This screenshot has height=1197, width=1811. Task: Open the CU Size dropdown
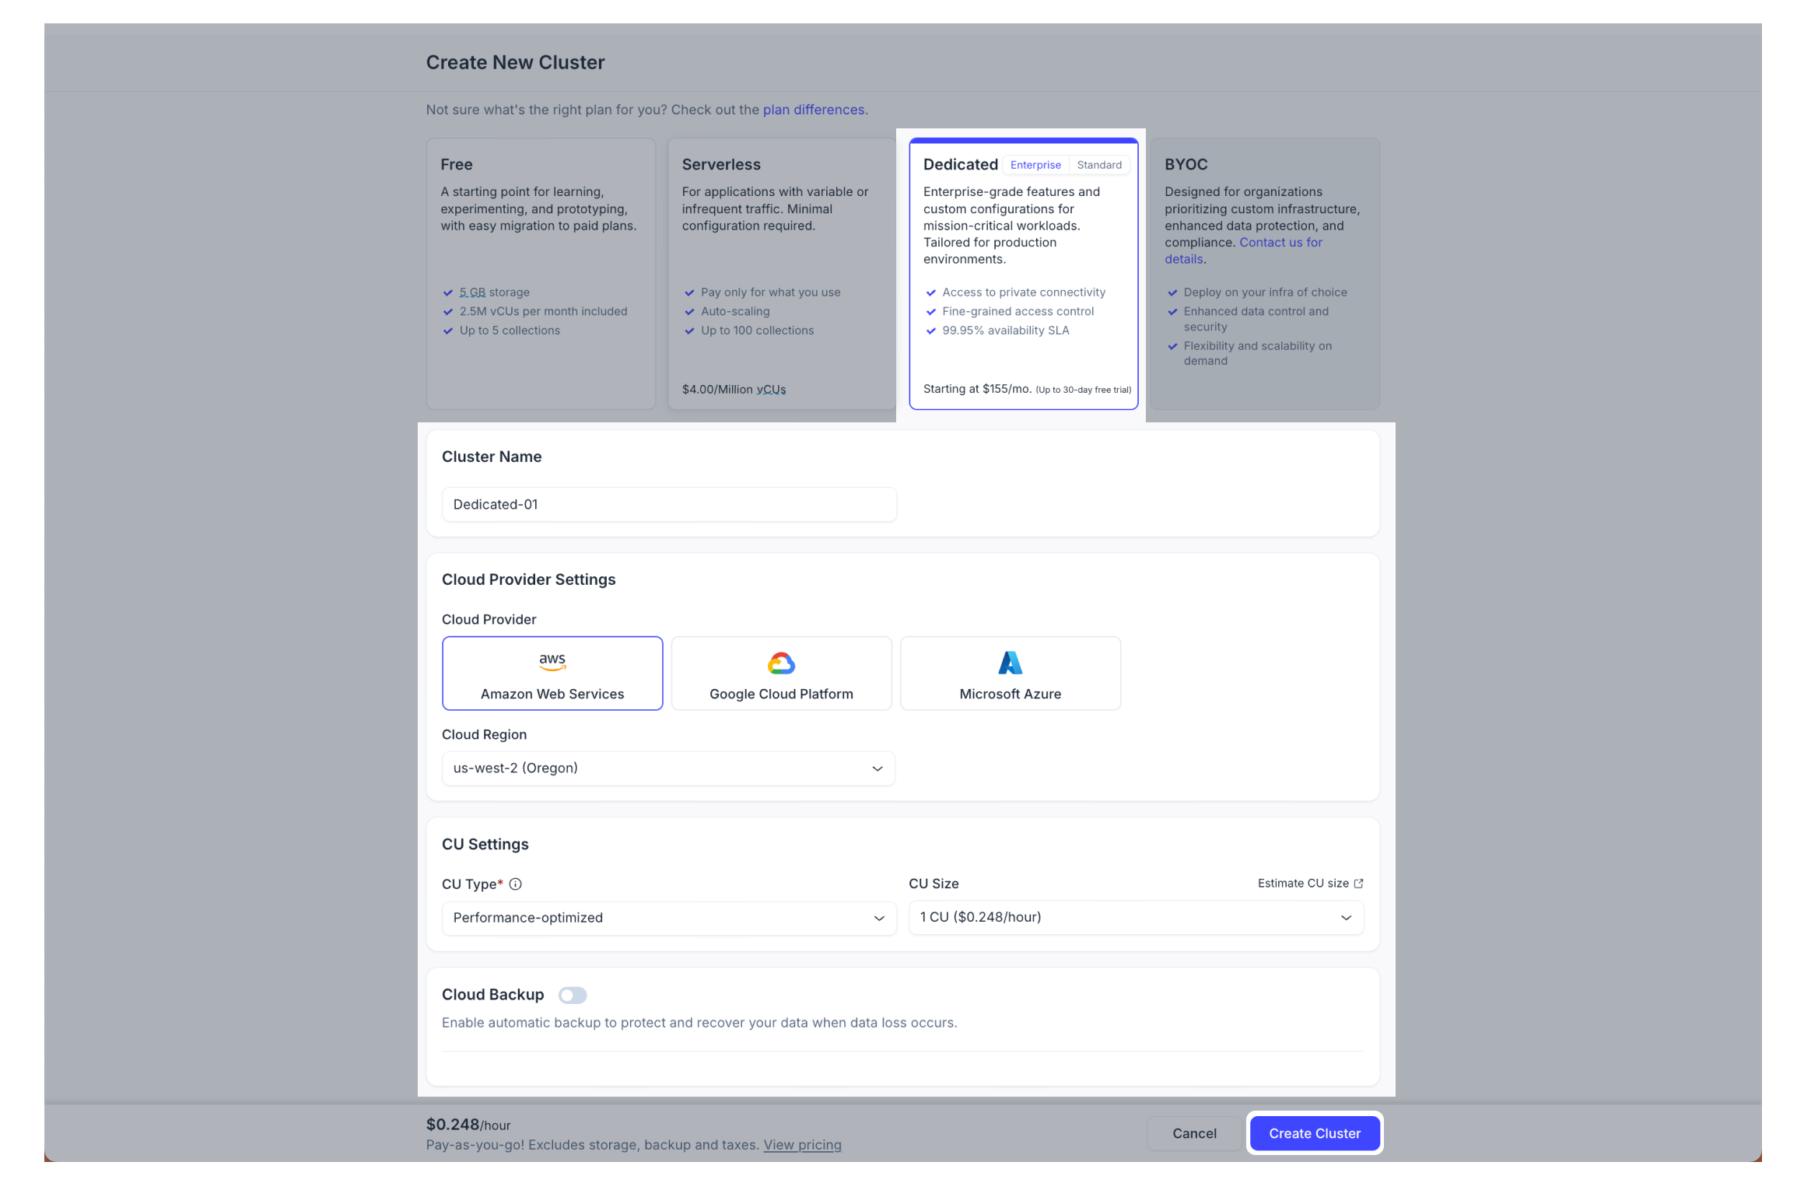coord(1136,917)
